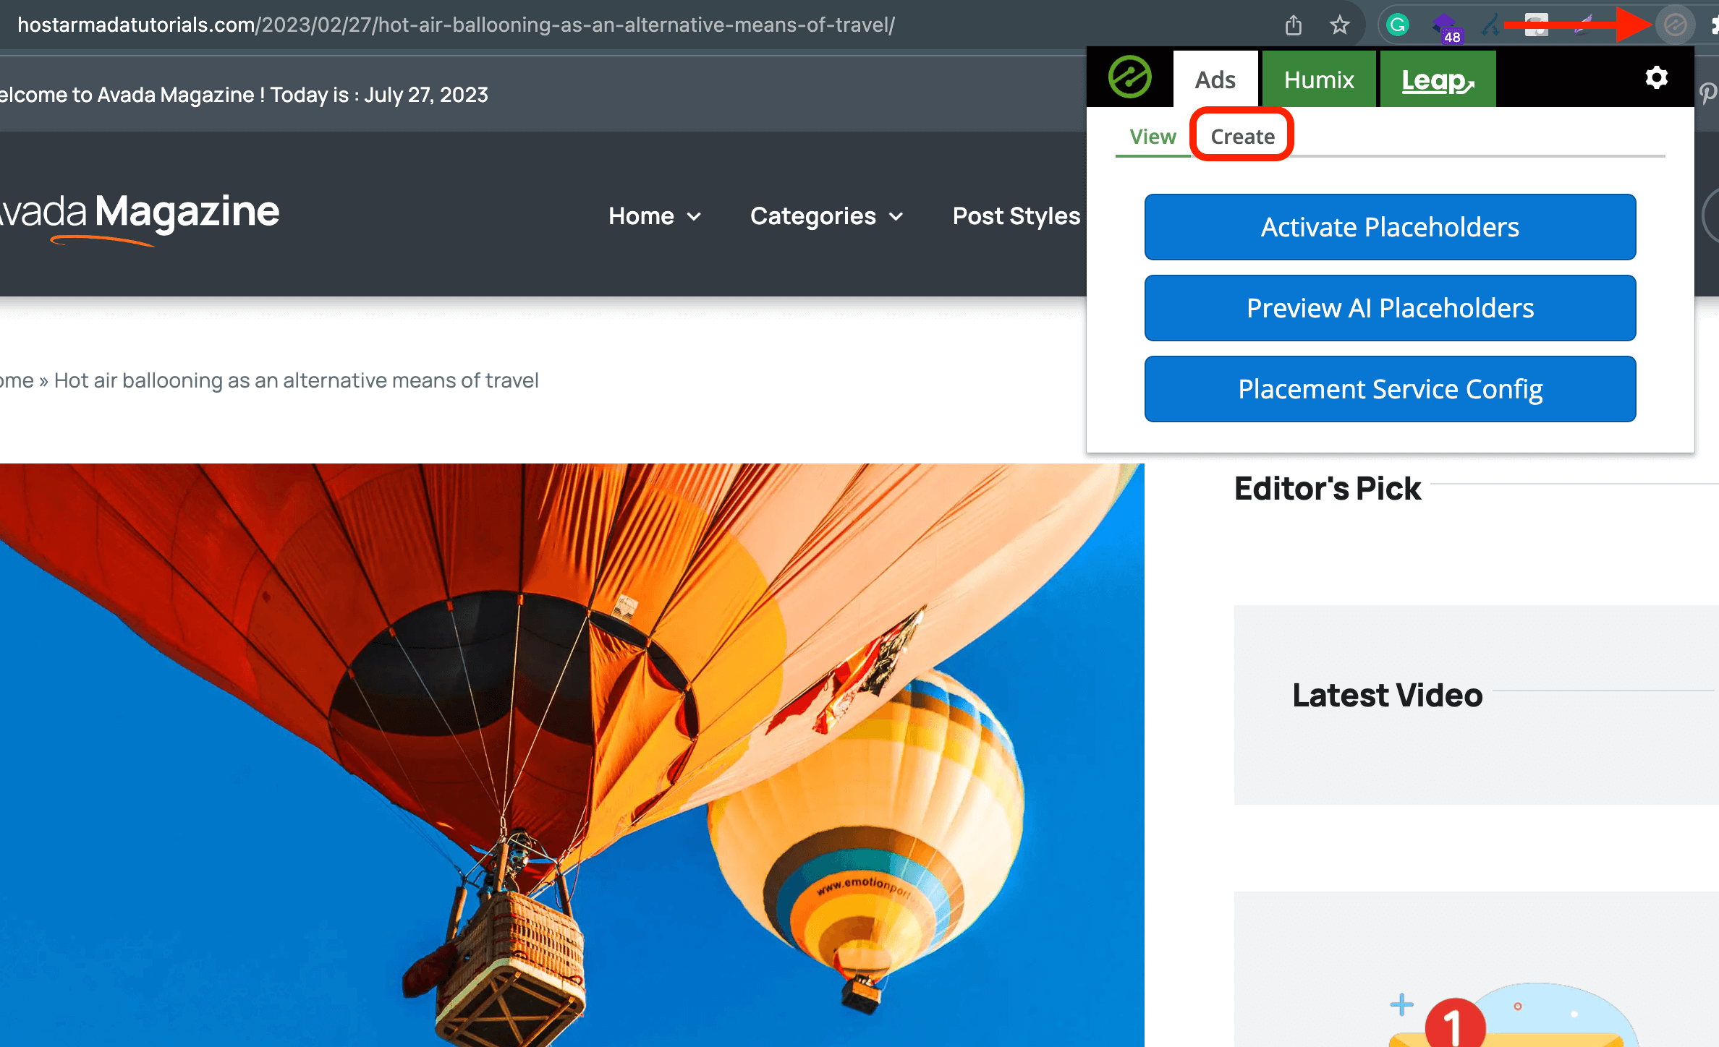Click the address bar URL
The width and height of the screenshot is (1719, 1047).
[x=456, y=25]
